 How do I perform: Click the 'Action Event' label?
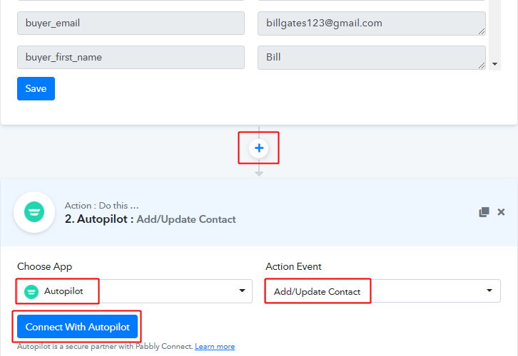(x=293, y=266)
